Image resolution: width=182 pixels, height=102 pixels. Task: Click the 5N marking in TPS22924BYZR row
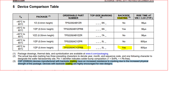click(101, 23)
